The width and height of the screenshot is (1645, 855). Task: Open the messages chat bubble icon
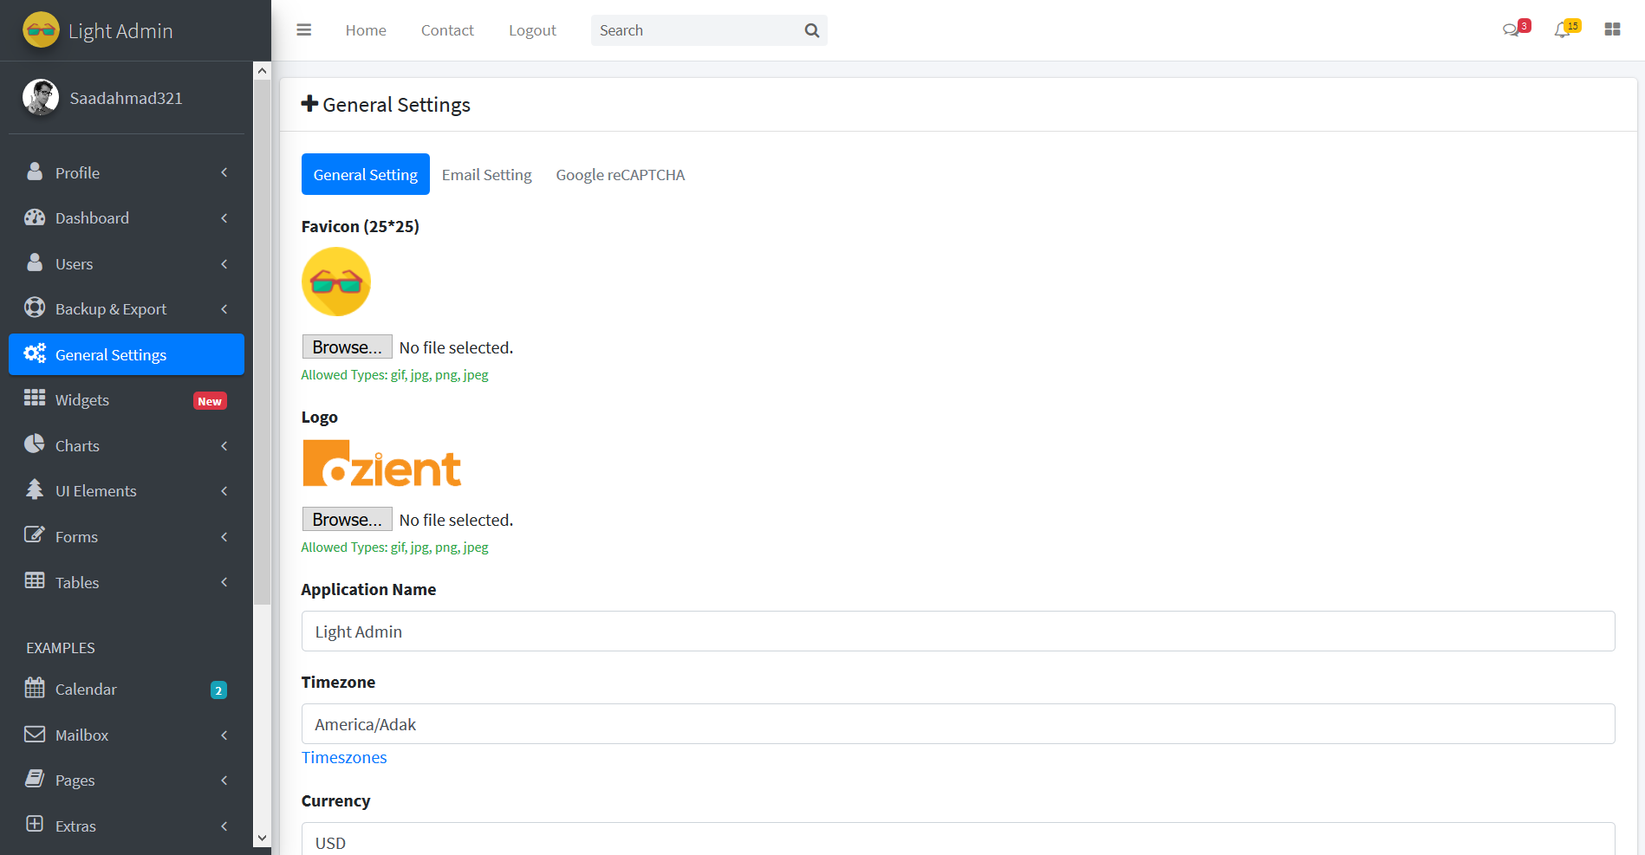click(1511, 30)
